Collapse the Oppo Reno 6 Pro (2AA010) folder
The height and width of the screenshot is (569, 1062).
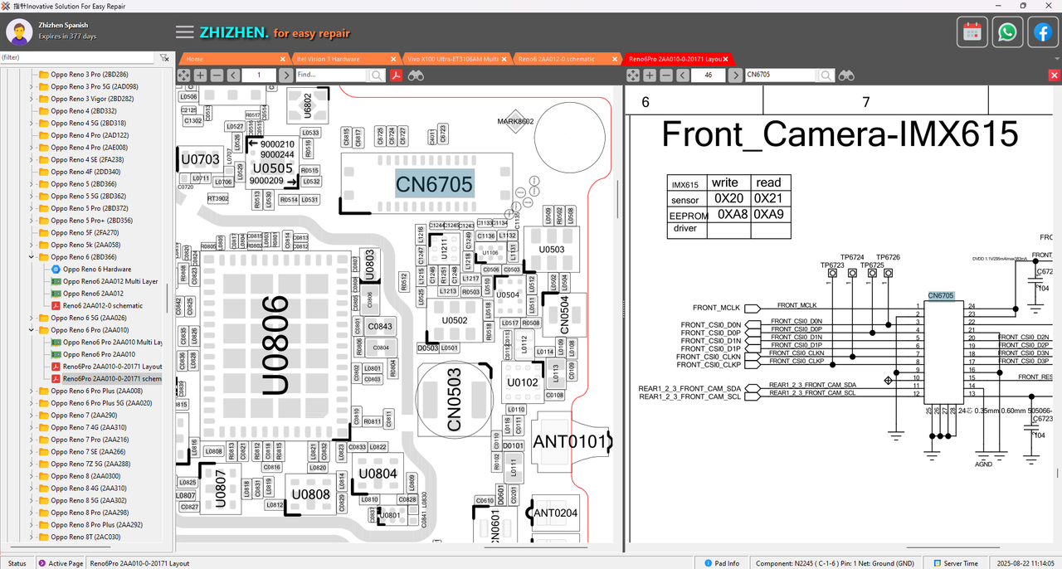click(32, 330)
